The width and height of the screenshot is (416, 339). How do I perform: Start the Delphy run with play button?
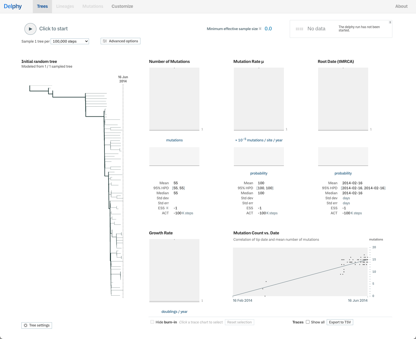coord(30,29)
